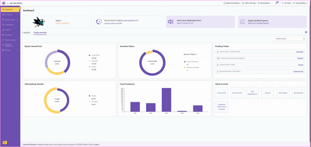Open Reports in the sidebar menu

pyautogui.click(x=8, y=30)
